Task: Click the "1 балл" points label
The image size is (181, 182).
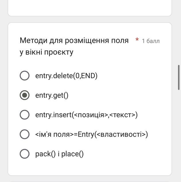Action: pos(151,41)
